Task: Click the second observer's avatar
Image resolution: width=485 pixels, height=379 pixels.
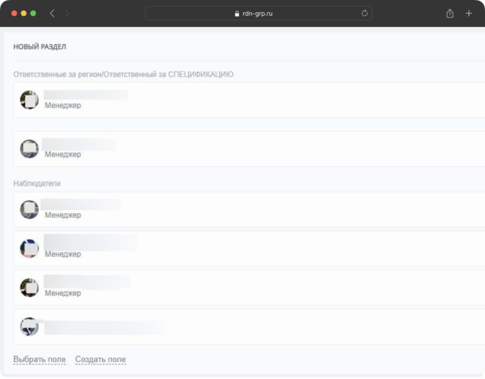Action: pos(29,248)
